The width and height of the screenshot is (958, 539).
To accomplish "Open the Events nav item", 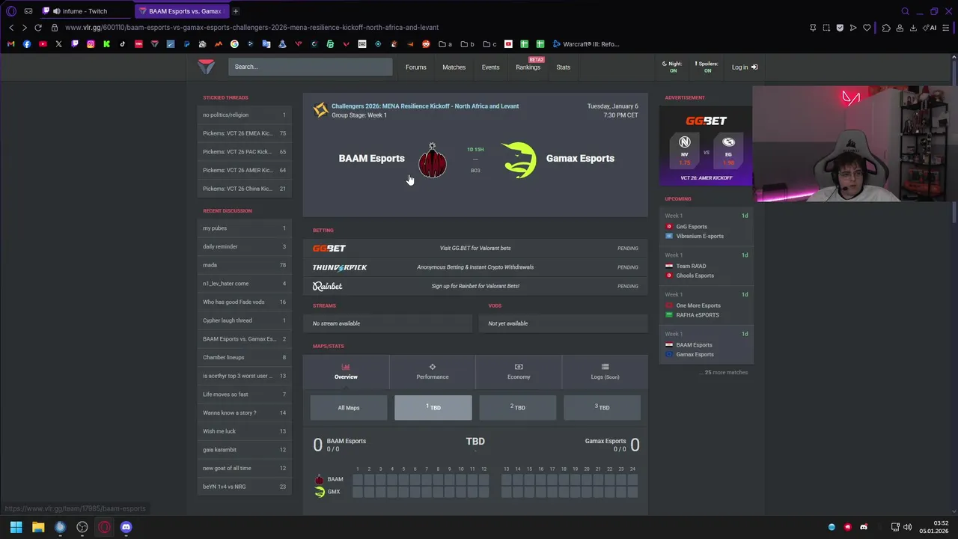I will [x=490, y=67].
